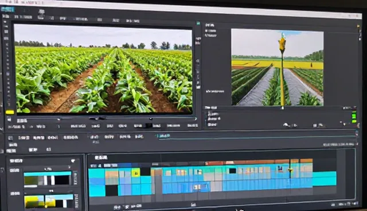
Task: Click the green icon at the top-right corner of the left preview
Action: coord(198,23)
